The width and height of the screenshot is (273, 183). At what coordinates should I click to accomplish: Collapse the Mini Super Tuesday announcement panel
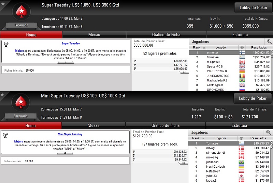coord(65,153)
